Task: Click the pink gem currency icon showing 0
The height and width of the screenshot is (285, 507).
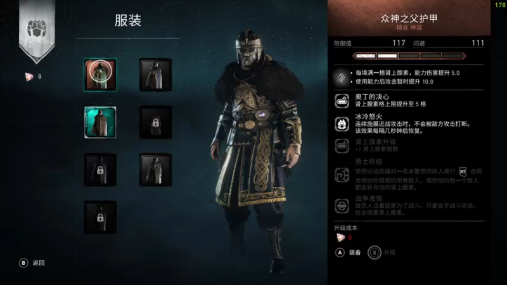Action: click(29, 77)
